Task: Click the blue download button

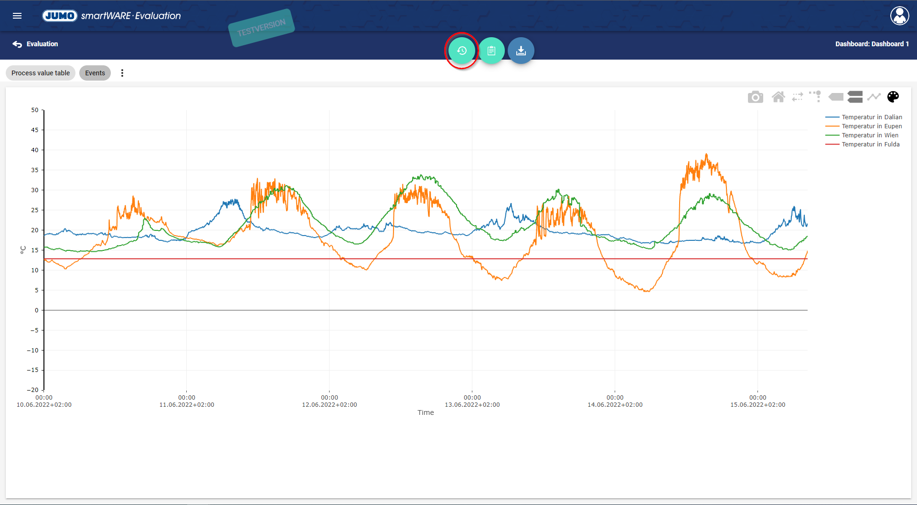Action: pyautogui.click(x=521, y=51)
